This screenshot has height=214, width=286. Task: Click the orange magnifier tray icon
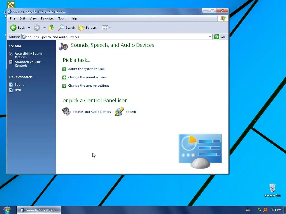265,210
